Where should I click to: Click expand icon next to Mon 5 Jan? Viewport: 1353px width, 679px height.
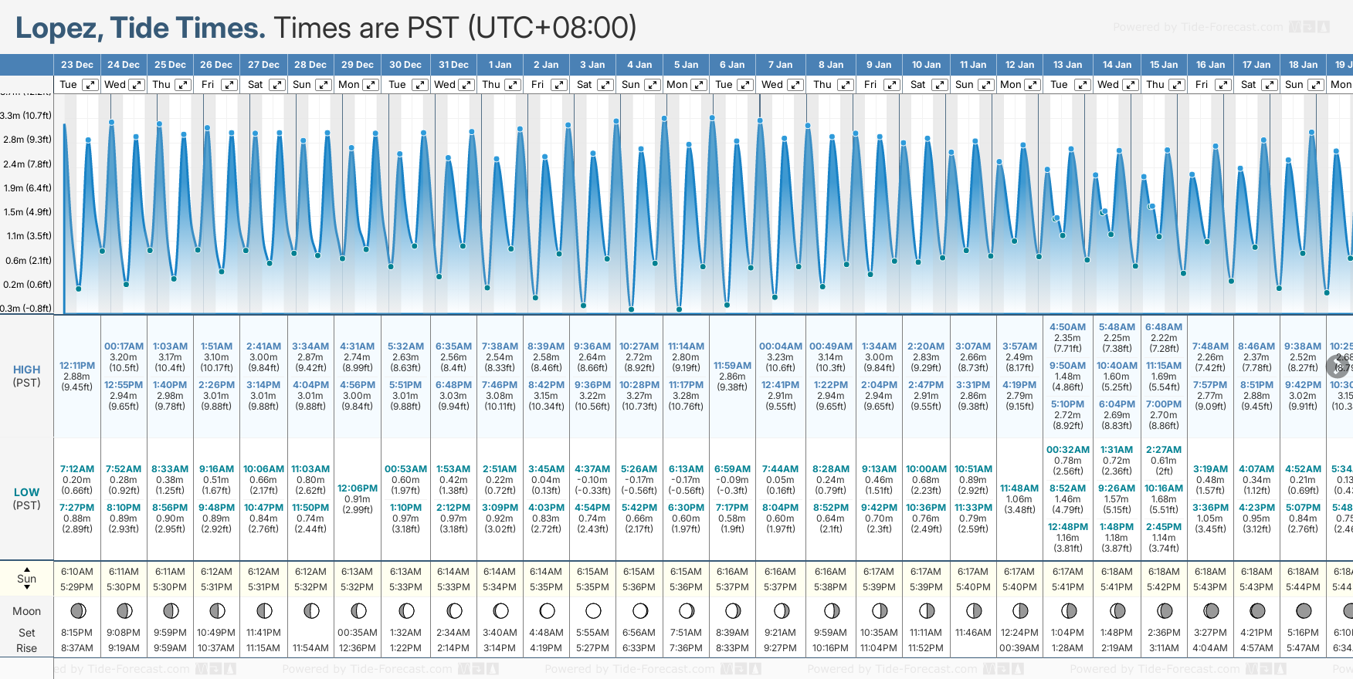coord(698,85)
